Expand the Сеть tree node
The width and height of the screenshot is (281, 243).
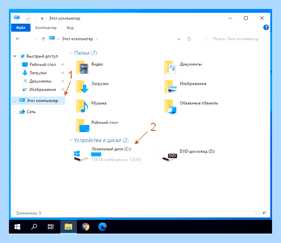coord(15,112)
